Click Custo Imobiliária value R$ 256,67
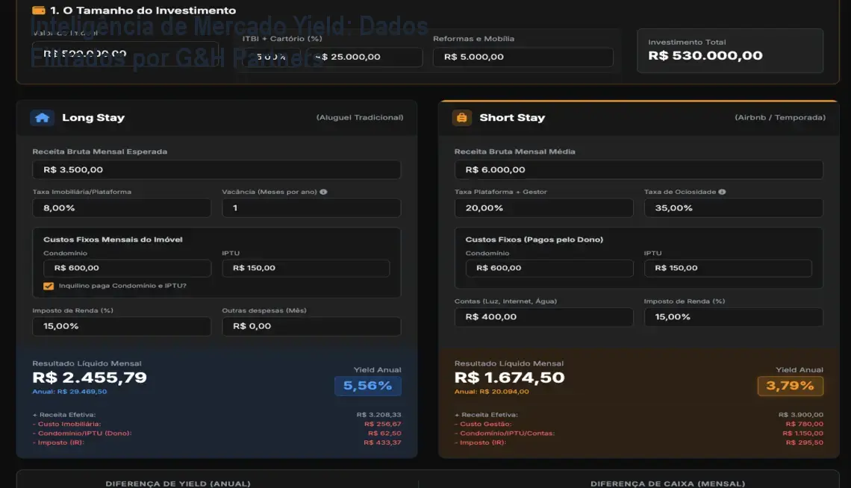851x488 pixels. pos(383,424)
